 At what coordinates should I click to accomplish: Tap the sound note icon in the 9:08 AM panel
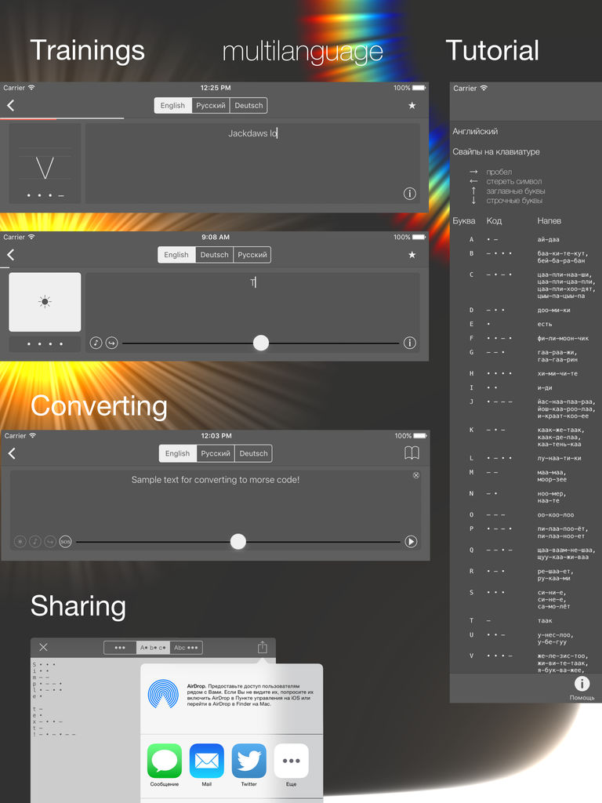click(x=96, y=343)
